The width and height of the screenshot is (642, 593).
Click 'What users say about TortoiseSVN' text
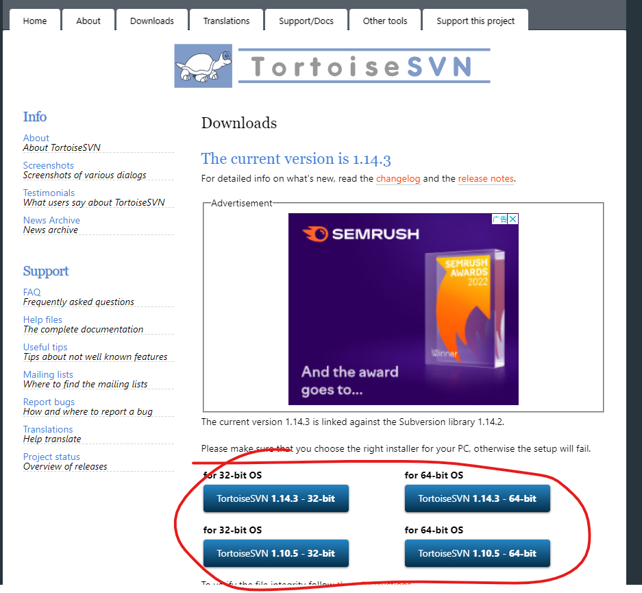coord(94,203)
